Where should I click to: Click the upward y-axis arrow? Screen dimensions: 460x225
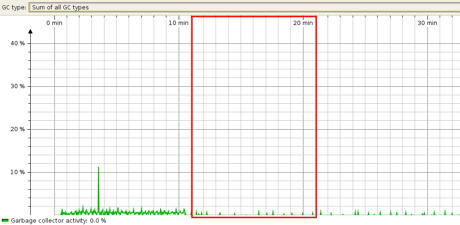[31, 32]
